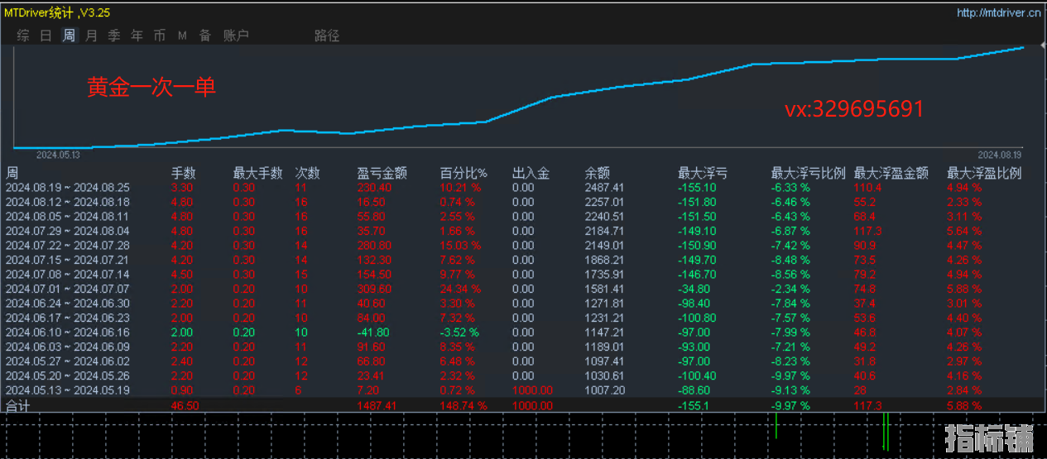The image size is (1047, 459).
Task: Open the 账户 account tab
Action: [x=236, y=36]
